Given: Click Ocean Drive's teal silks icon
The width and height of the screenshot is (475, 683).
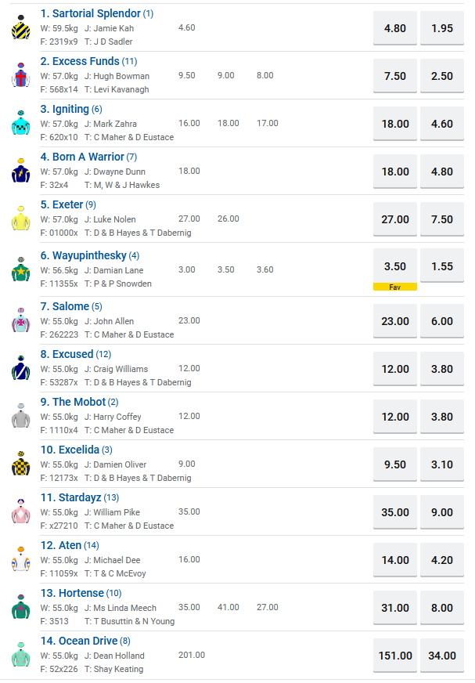Looking at the screenshot, I should pos(20,655).
